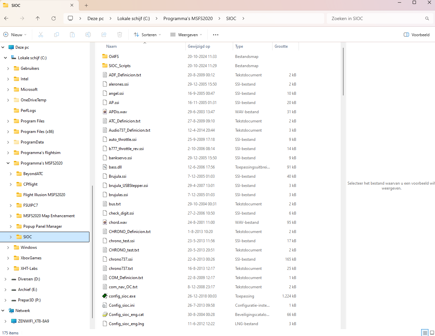Refresh the folder with the reload icon
435x336 pixels.
[x=53, y=18]
